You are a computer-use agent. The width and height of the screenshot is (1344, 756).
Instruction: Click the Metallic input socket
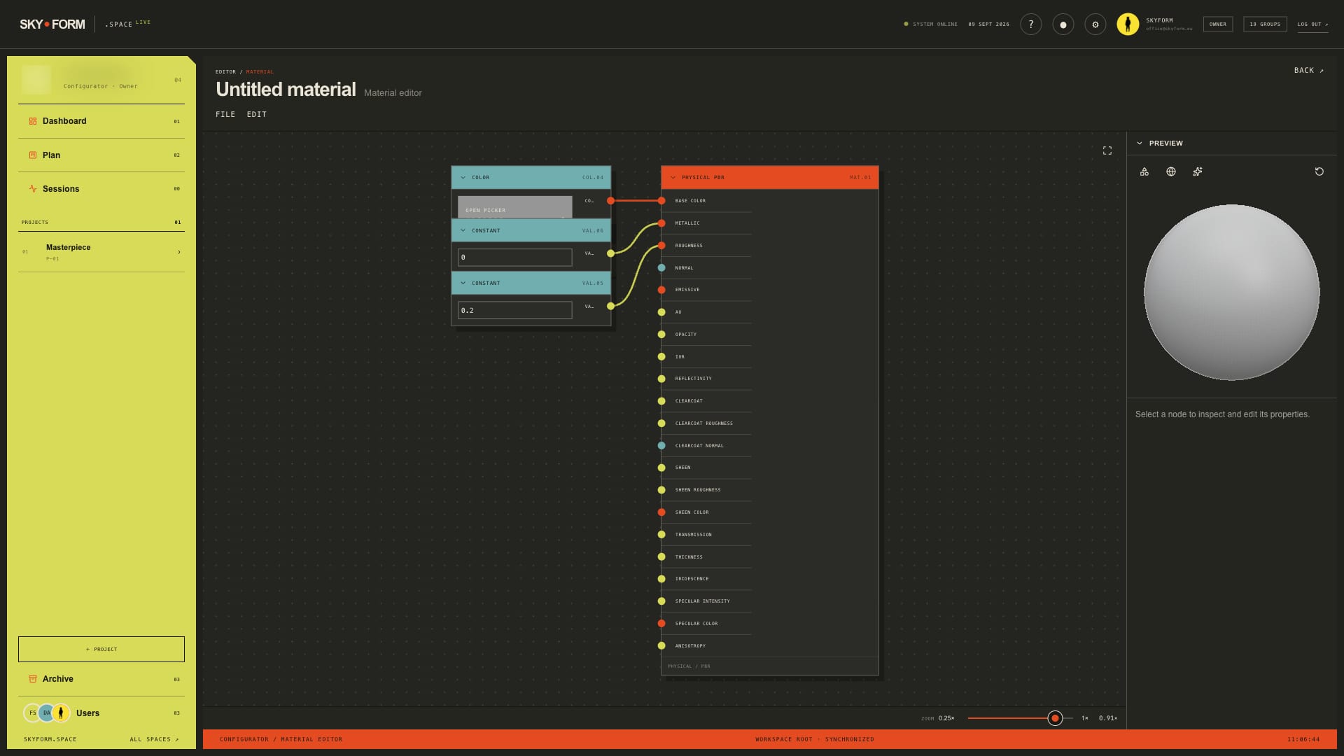pyautogui.click(x=661, y=223)
